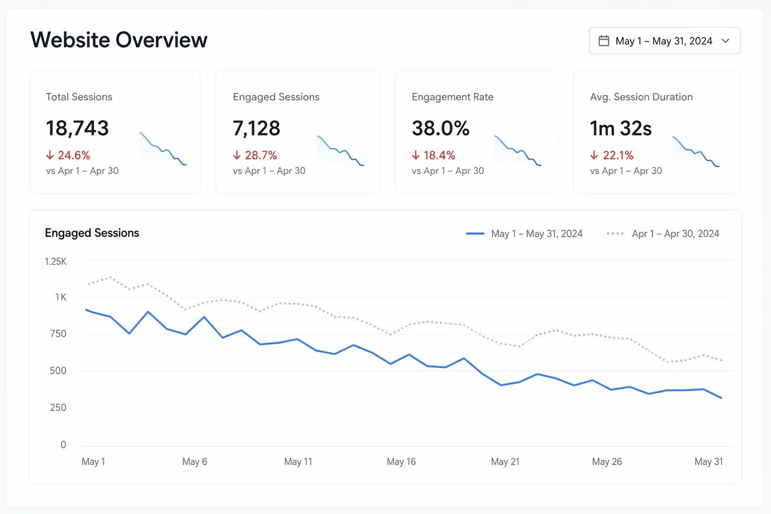Click the calendar icon in date picker
Screen dimensions: 771x514
pos(604,41)
